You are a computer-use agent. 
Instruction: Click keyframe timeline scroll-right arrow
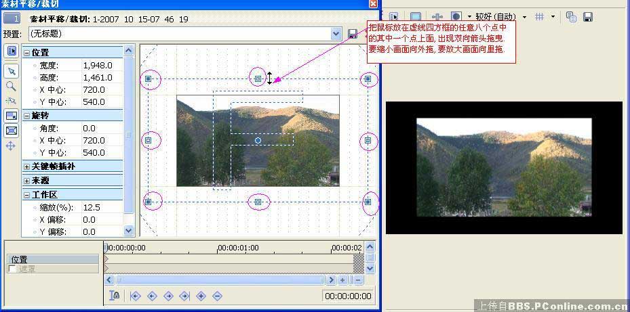click(331, 280)
